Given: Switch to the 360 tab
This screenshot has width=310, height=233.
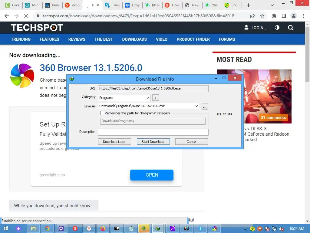Looking at the screenshot, I should pyautogui.click(x=231, y=5).
